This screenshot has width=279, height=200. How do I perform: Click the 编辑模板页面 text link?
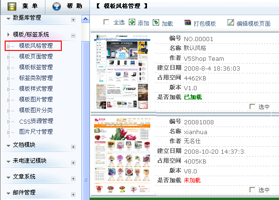point(253,23)
